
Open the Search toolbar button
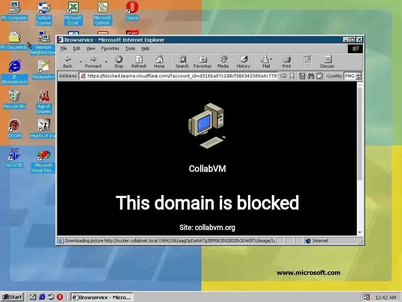coord(182,62)
